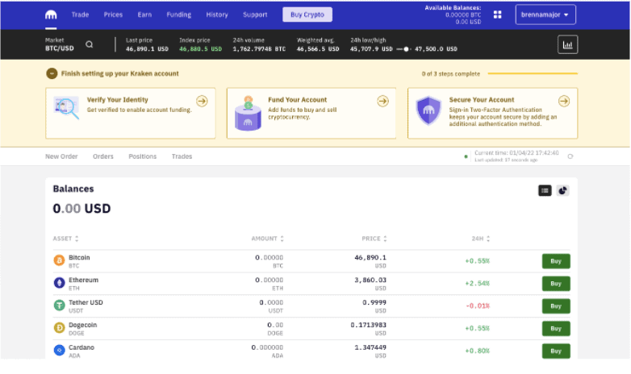Buy Bitcoin using its Buy button
Screen dimensions: 631x374
click(556, 261)
